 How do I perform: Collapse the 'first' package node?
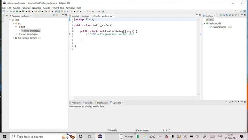pos(16,27)
